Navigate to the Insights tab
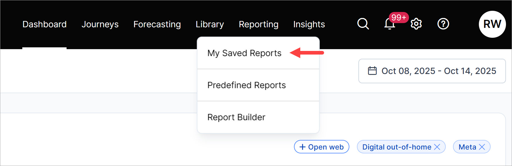The height and width of the screenshot is (166, 512). (309, 24)
